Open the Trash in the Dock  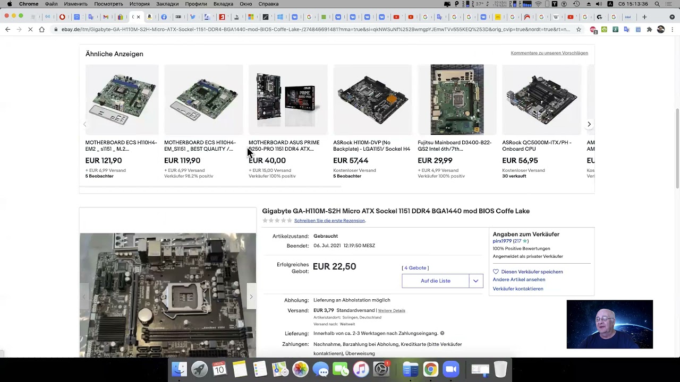click(x=500, y=369)
